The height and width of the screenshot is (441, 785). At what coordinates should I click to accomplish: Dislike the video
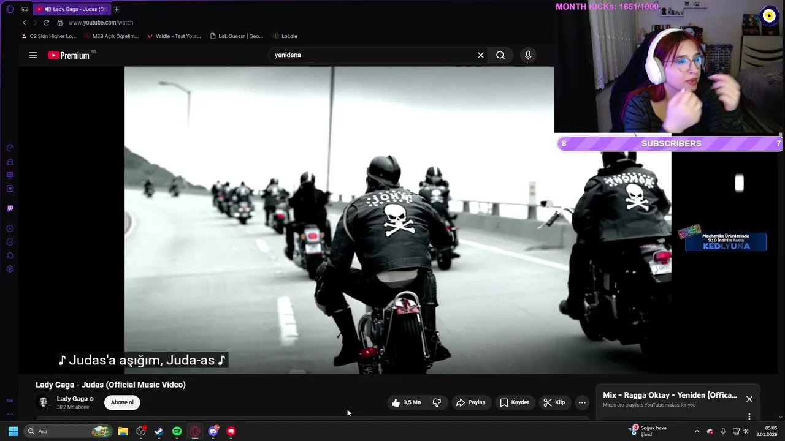point(437,402)
